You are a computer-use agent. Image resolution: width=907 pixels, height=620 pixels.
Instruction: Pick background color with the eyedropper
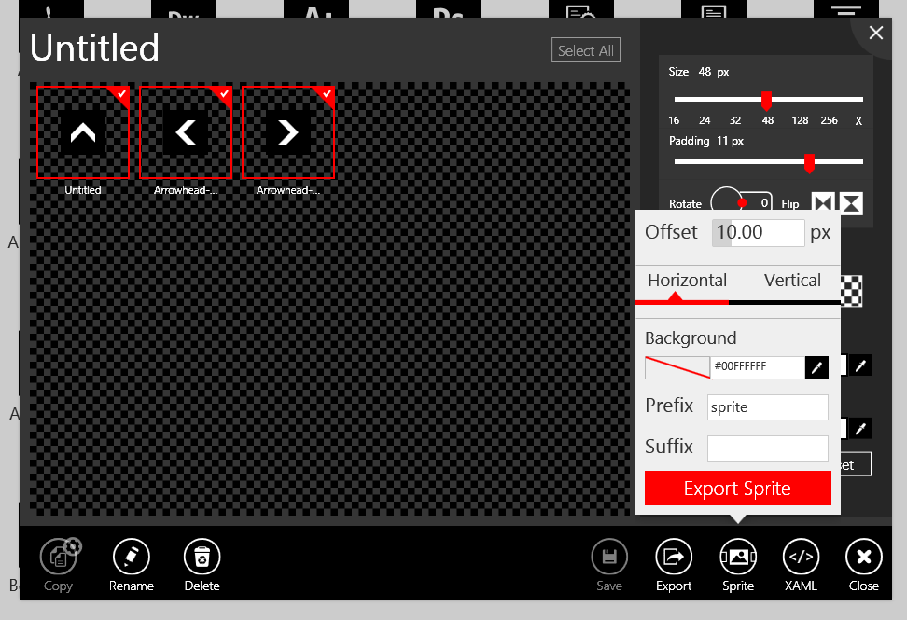point(816,367)
